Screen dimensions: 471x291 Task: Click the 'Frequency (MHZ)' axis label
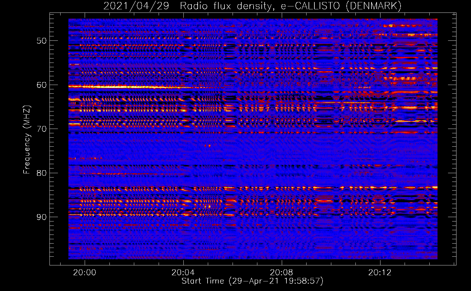pos(26,140)
